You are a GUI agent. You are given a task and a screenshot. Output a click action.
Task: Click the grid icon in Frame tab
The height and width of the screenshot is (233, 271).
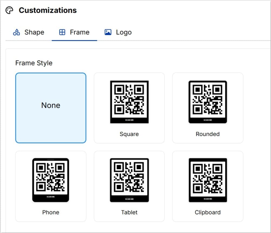tap(62, 32)
